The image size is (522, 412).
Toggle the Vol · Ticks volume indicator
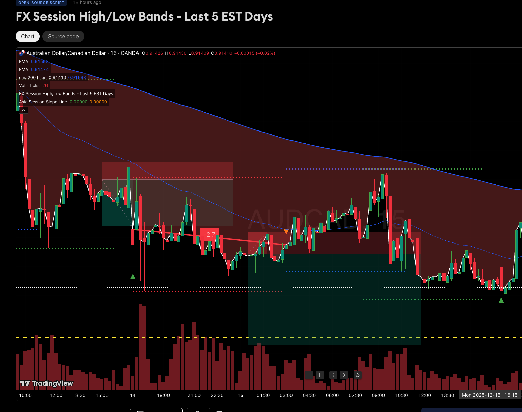pyautogui.click(x=29, y=85)
